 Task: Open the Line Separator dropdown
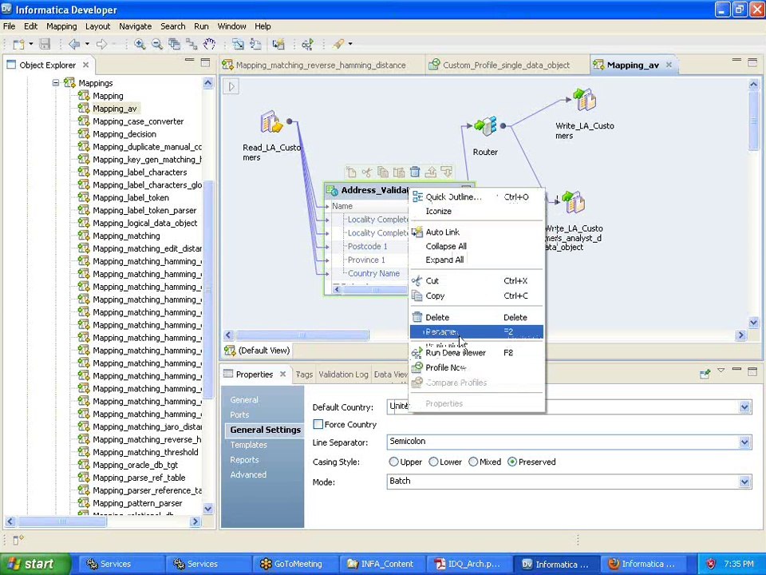[x=744, y=442]
